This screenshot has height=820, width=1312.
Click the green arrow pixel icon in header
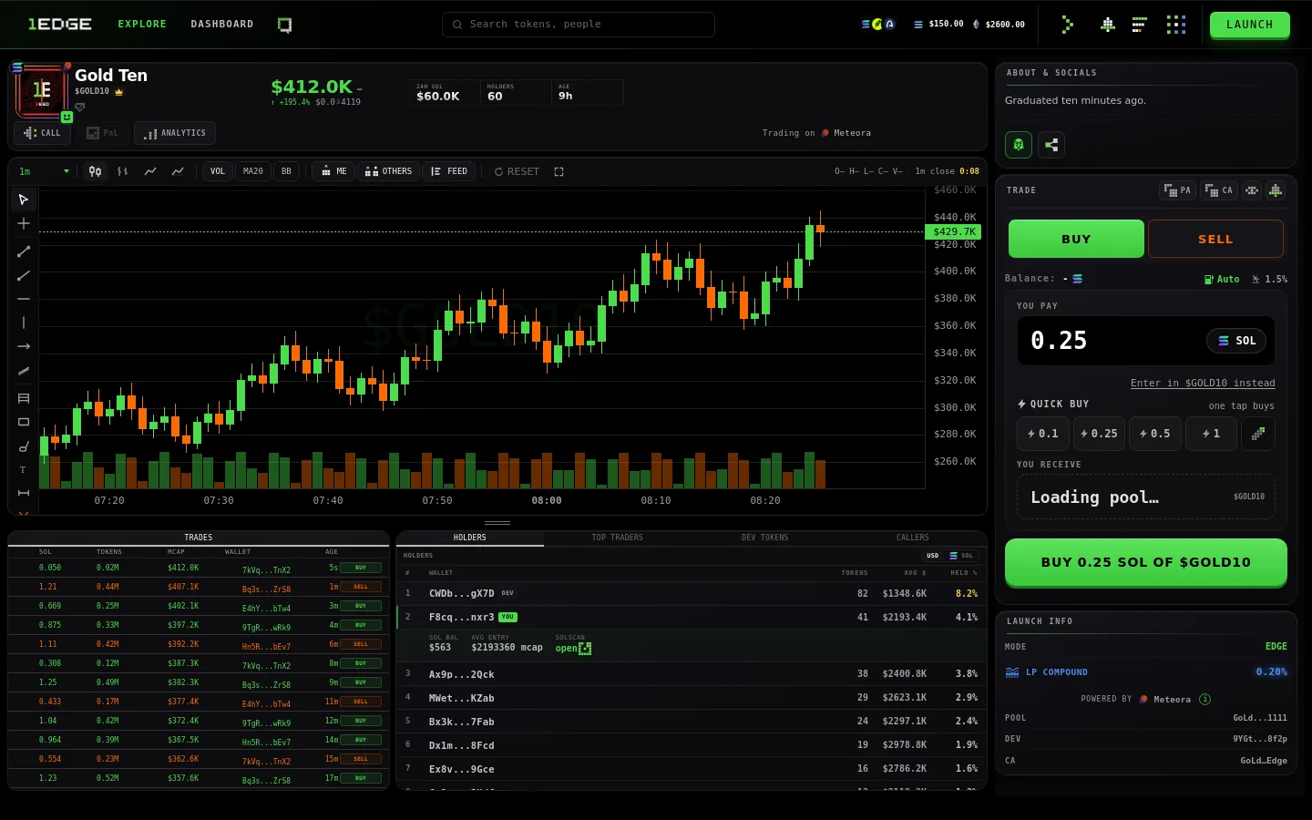(1067, 25)
